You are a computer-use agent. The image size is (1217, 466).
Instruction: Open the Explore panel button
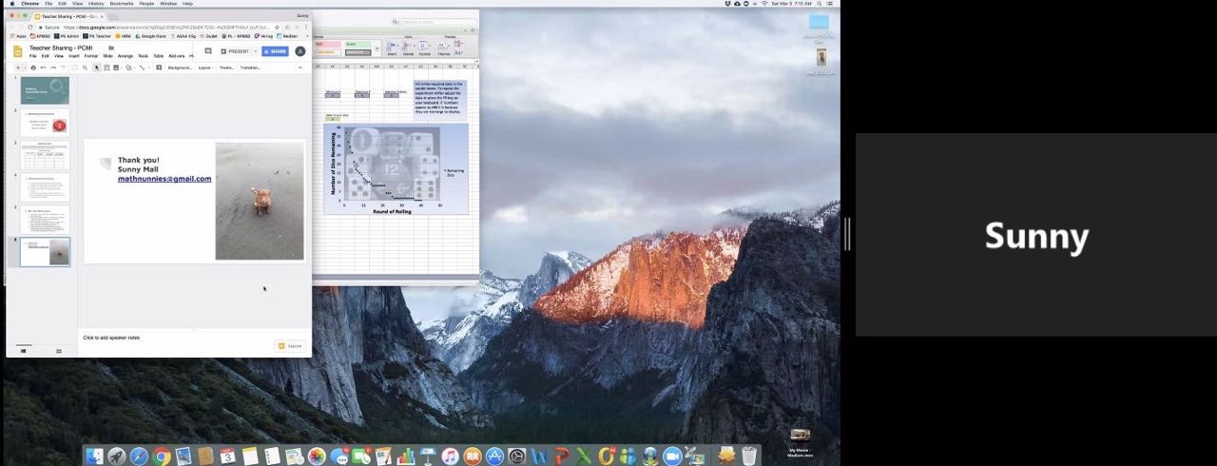[291, 346]
